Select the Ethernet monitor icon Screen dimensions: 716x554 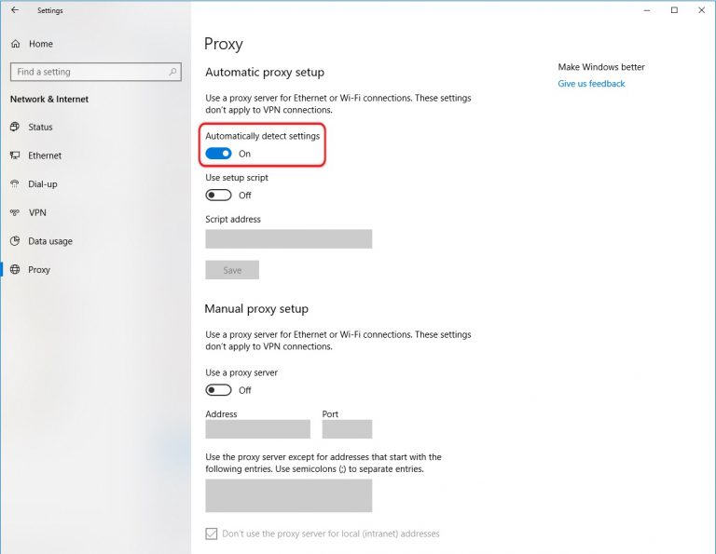(15, 155)
